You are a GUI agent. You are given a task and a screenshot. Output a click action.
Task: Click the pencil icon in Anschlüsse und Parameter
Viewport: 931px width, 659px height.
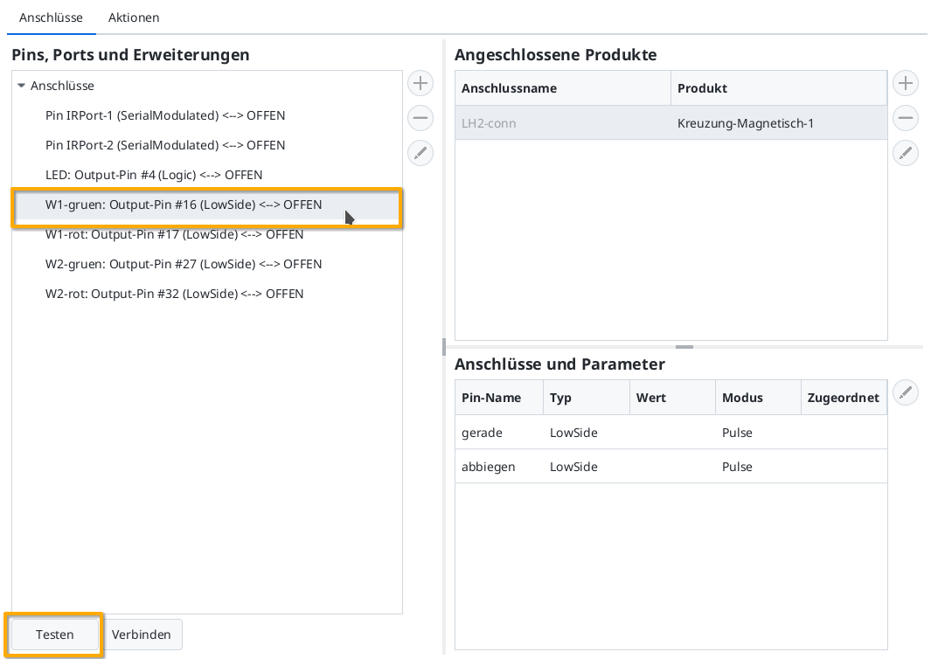[906, 392]
